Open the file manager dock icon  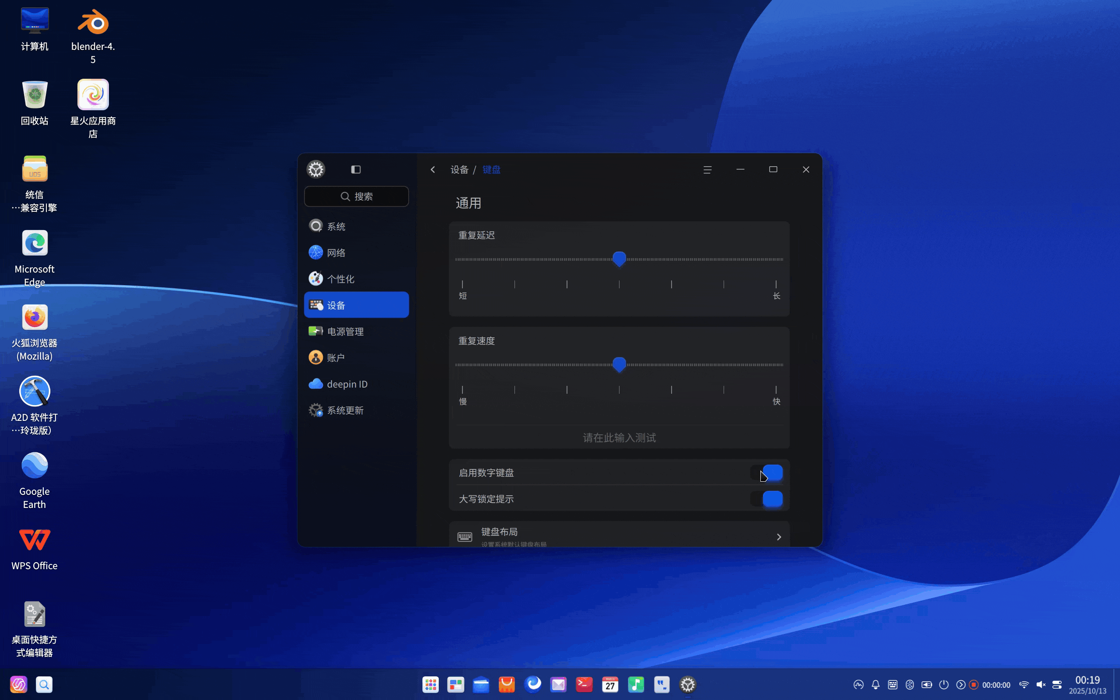[481, 684]
